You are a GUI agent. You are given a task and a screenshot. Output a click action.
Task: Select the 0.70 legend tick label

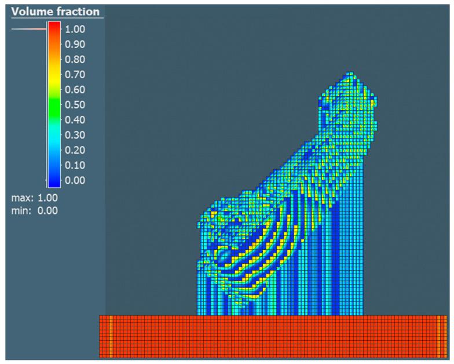pyautogui.click(x=76, y=74)
